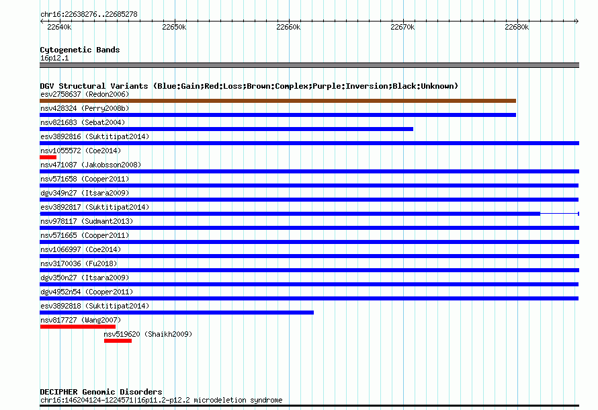Open the esv3892818 (Suktitipat2014) label

click(95, 306)
